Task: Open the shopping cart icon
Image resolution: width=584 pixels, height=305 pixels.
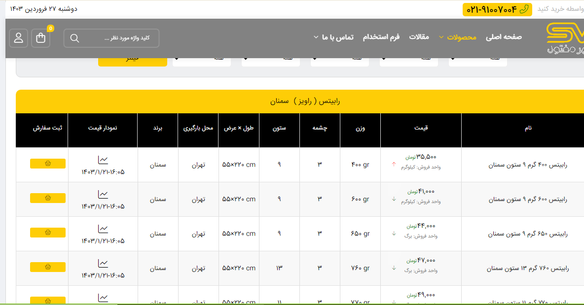Action: 41,38
